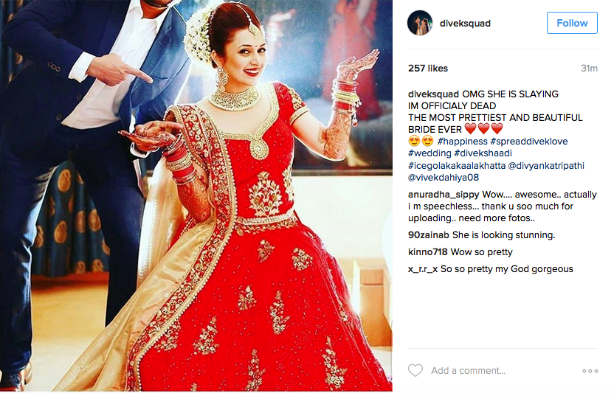Open commenter 90zainab's profile
The height and width of the screenshot is (393, 614).
click(x=429, y=235)
